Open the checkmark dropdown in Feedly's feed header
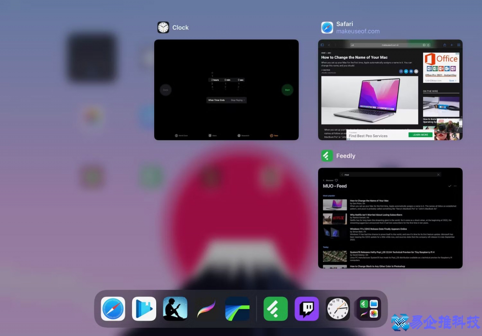The width and height of the screenshot is (482, 336). 450,186
